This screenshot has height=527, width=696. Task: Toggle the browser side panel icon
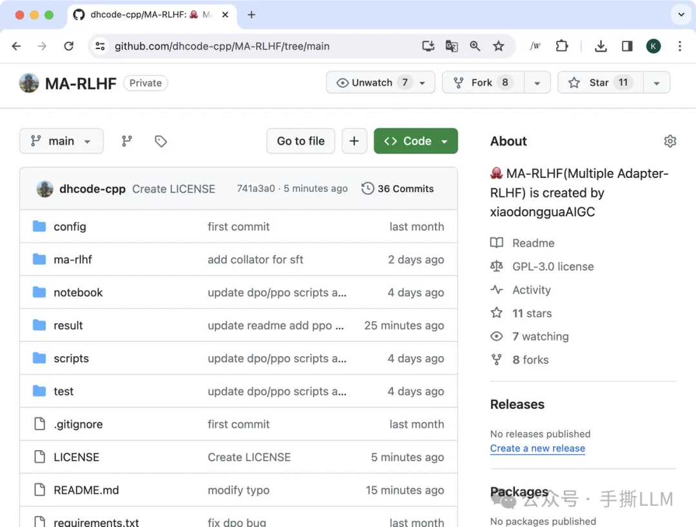627,46
